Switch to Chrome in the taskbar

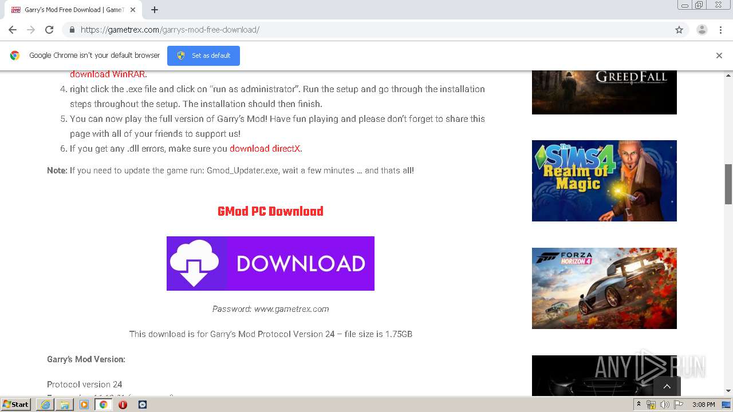pyautogui.click(x=104, y=405)
